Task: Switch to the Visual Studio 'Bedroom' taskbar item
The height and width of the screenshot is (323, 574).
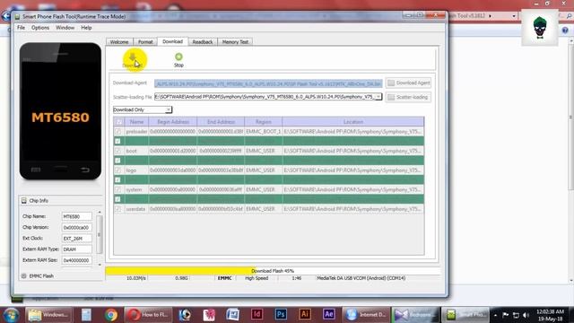Action: [x=415, y=315]
